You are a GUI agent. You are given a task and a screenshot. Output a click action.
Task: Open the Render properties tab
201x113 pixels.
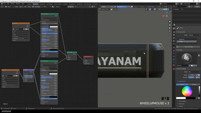click(174, 32)
